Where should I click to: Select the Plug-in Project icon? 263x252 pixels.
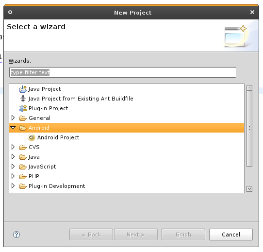(x=23, y=108)
